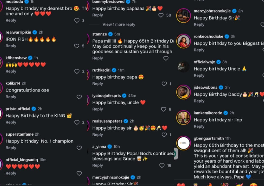Like bammybestowed's Happy birthday papaaaa comment
Screen dimensions: 264x186
161,15
